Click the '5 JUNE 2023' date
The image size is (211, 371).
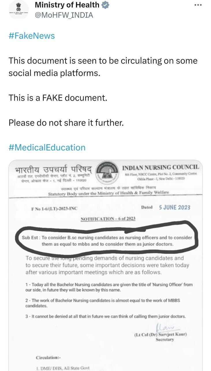click(174, 208)
